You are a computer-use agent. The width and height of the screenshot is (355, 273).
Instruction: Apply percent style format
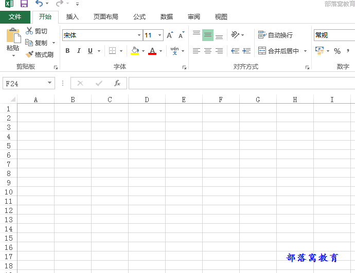337,51
